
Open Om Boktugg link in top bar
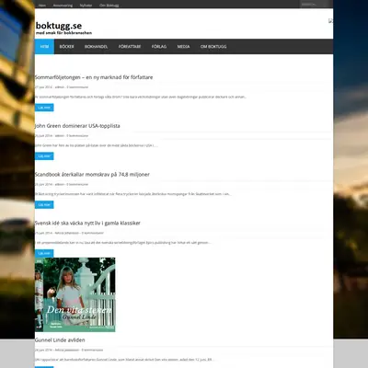[109, 6]
